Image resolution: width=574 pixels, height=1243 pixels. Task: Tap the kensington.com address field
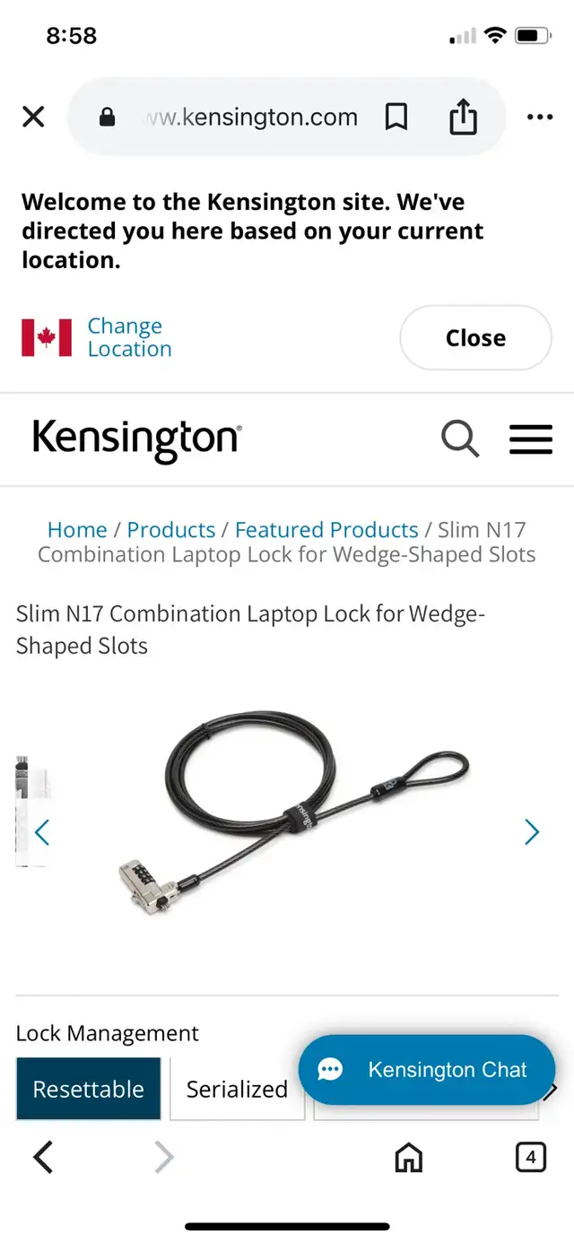tap(251, 117)
